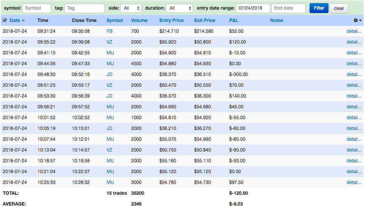Image resolution: width=369 pixels, height=214 pixels.
Task: Open MU symbol link in 10:01:52 trade
Action: tap(110, 118)
